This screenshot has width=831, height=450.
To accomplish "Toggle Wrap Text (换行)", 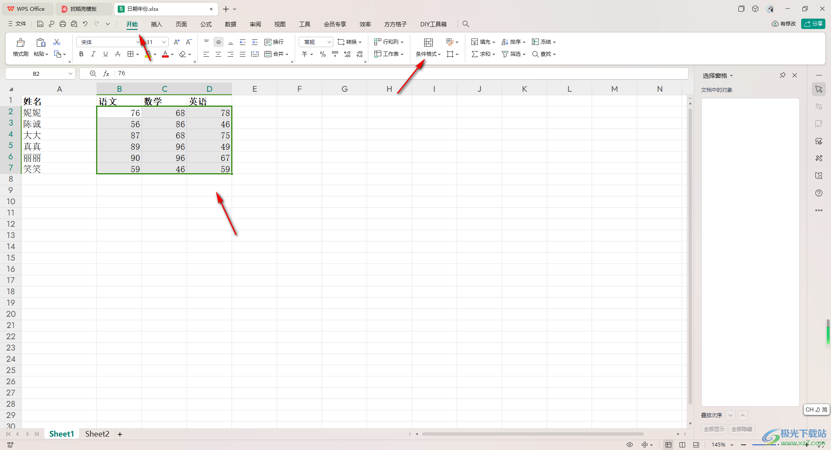I will point(274,42).
